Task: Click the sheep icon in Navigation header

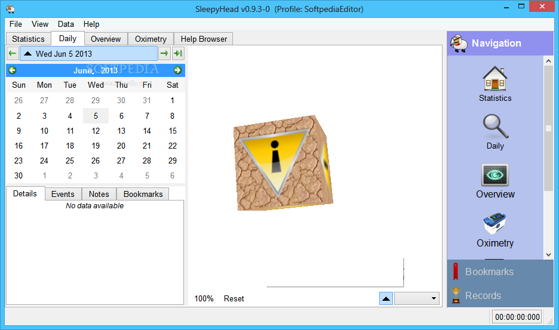Action: coord(459,43)
